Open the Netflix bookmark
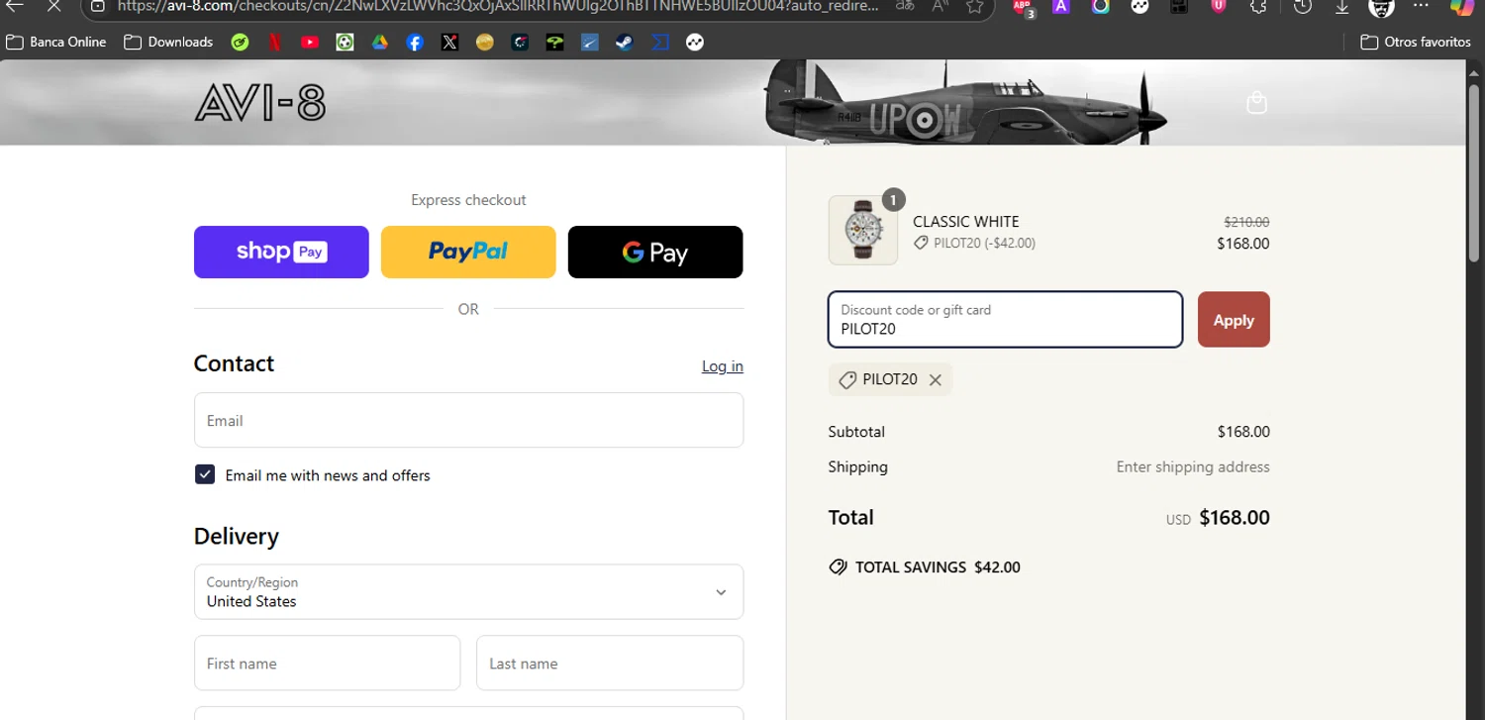 [274, 43]
